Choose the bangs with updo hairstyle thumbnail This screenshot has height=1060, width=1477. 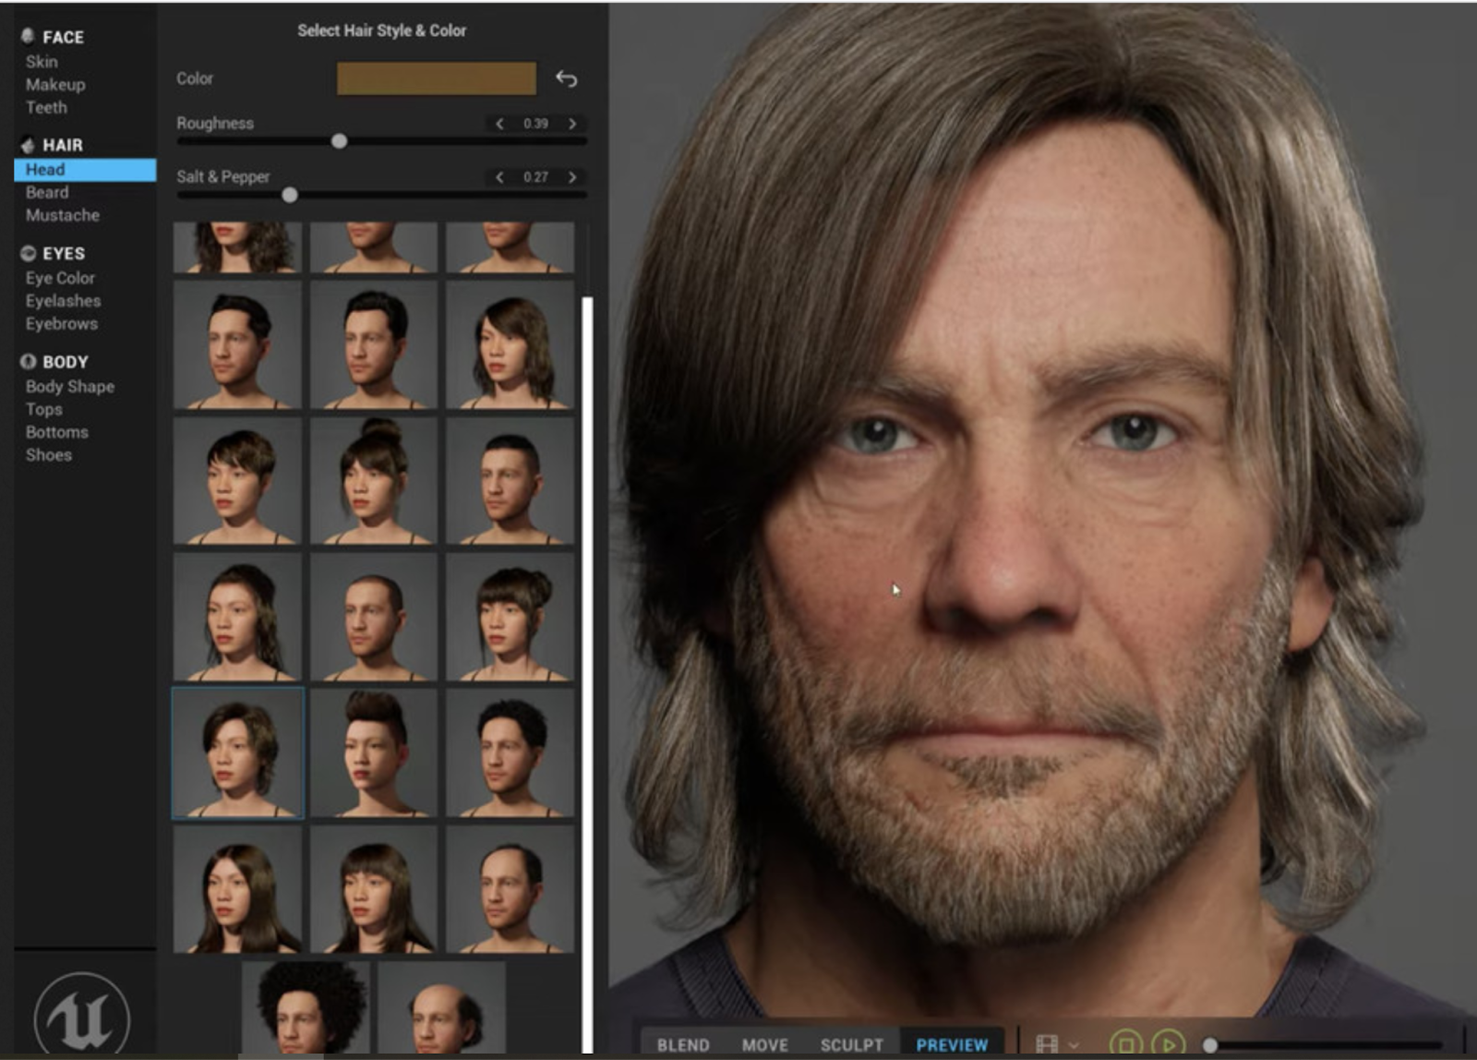tap(510, 616)
